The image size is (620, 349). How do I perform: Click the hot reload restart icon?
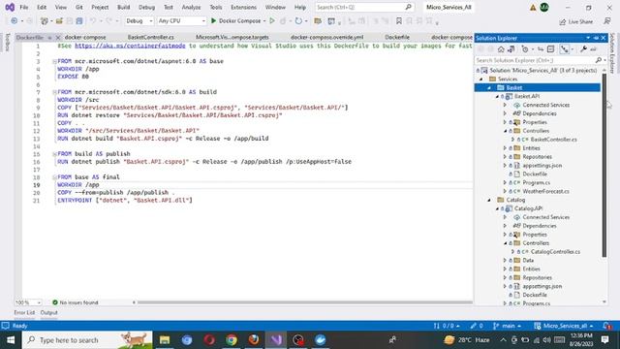click(298, 21)
